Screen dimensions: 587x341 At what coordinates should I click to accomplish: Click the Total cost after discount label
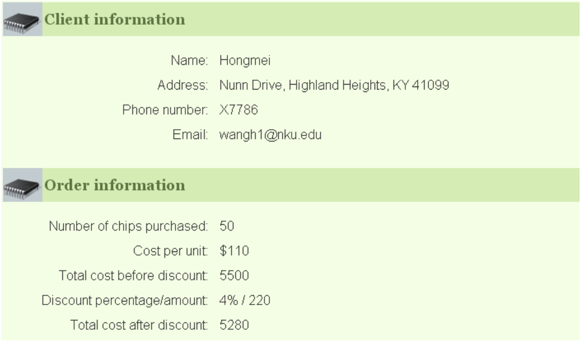139,325
